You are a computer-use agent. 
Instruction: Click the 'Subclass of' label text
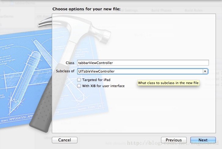tap(65, 71)
